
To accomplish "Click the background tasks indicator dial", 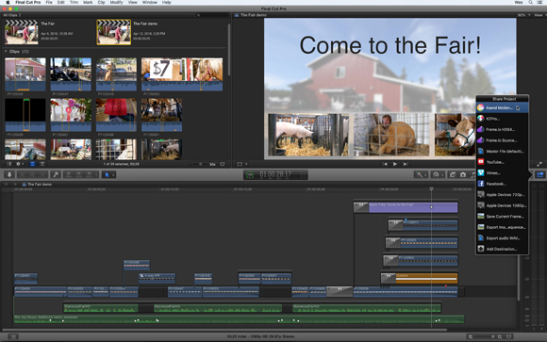I will pos(250,174).
